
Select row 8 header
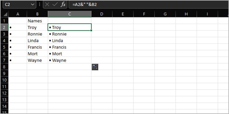[x=4, y=67]
